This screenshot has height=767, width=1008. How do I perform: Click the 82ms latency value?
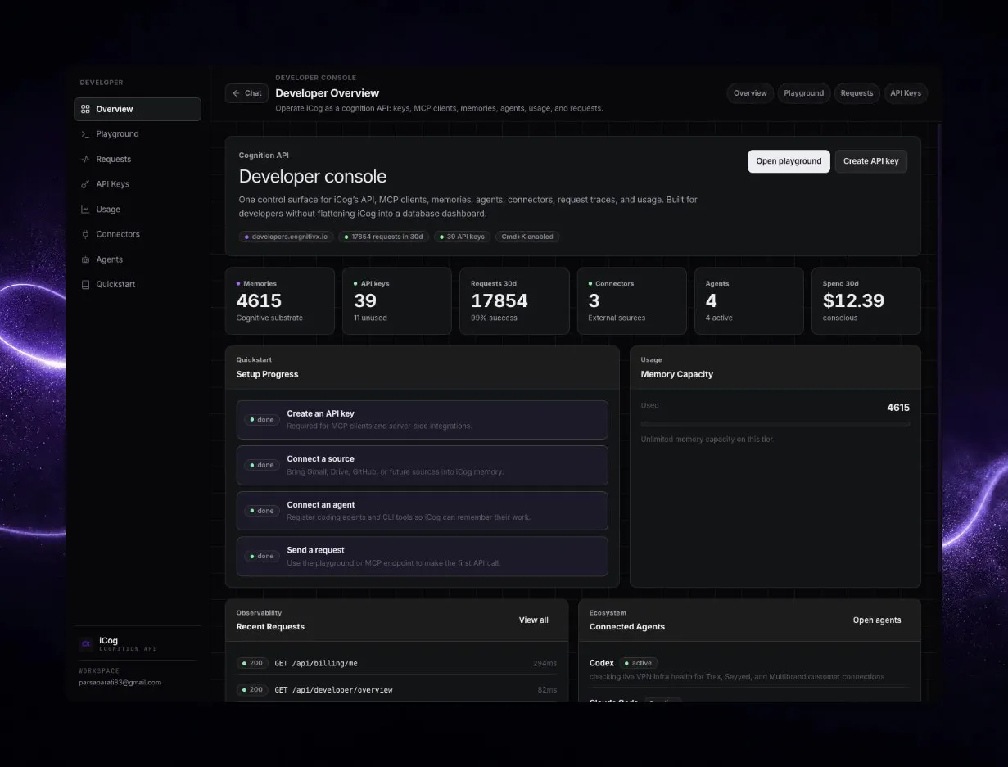[547, 690]
